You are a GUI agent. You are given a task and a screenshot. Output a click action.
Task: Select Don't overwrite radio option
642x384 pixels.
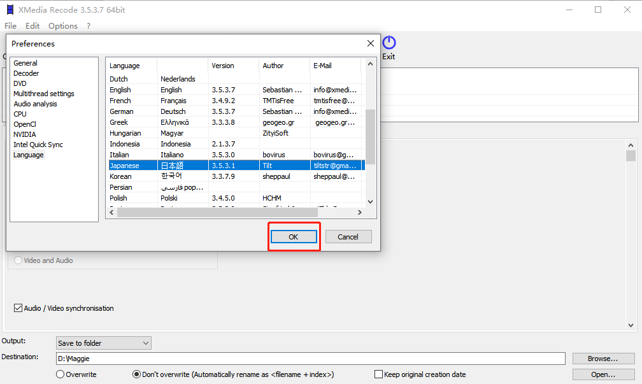pyautogui.click(x=136, y=374)
